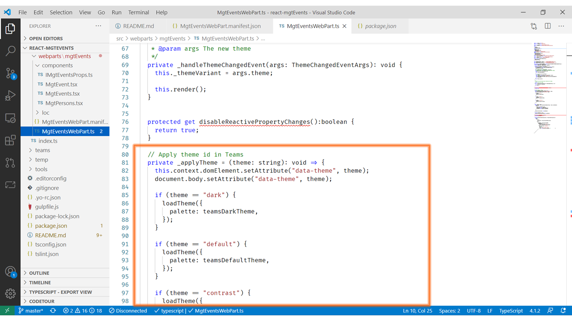Open Remote Explorer in activity bar
This screenshot has height=321, width=572.
[x=10, y=118]
